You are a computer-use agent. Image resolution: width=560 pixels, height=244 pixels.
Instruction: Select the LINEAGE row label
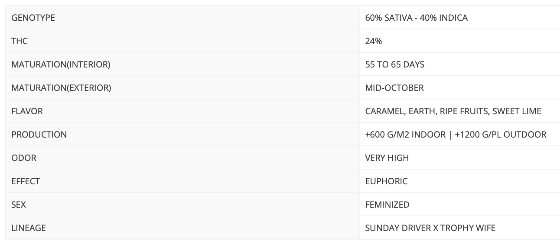(29, 228)
